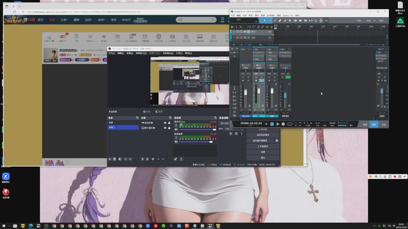Toggle green Solo on fourth mixer channel
This screenshot has width=408, height=229.
pos(288,77)
